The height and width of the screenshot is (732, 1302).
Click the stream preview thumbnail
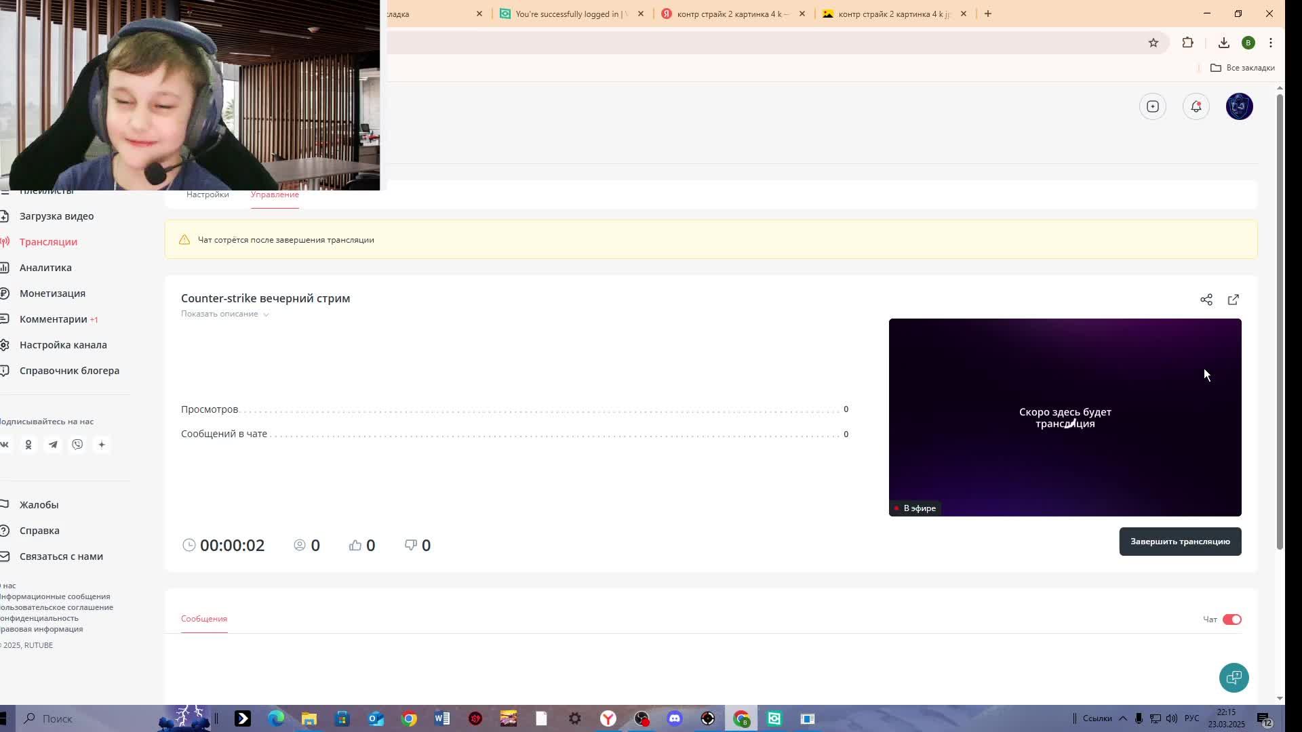(x=1065, y=417)
